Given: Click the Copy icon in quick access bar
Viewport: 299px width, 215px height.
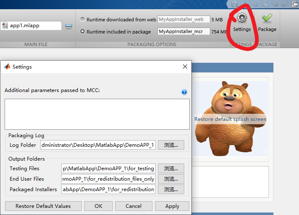Looking at the screenshot, I should pyautogui.click(x=255, y=4).
